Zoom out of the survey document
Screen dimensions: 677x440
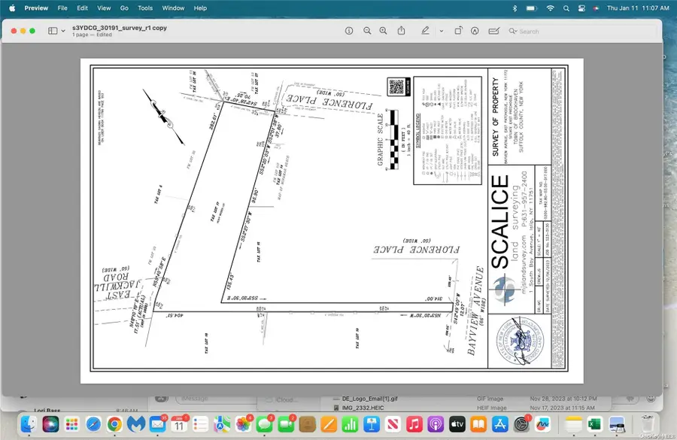(x=366, y=31)
